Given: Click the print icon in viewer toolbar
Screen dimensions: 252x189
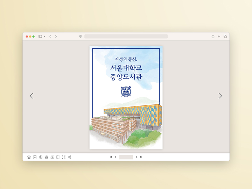Looking at the screenshot, I should point(47,157).
